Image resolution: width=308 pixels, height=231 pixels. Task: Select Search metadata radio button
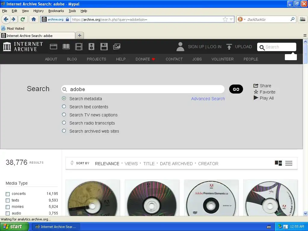64,98
